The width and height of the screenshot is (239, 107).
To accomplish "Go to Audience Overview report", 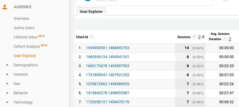I will pyautogui.click(x=21, y=19).
